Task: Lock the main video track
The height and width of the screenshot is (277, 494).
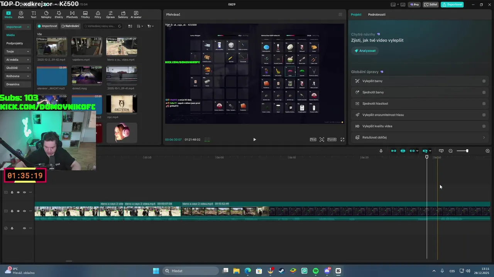Action: click(x=12, y=211)
